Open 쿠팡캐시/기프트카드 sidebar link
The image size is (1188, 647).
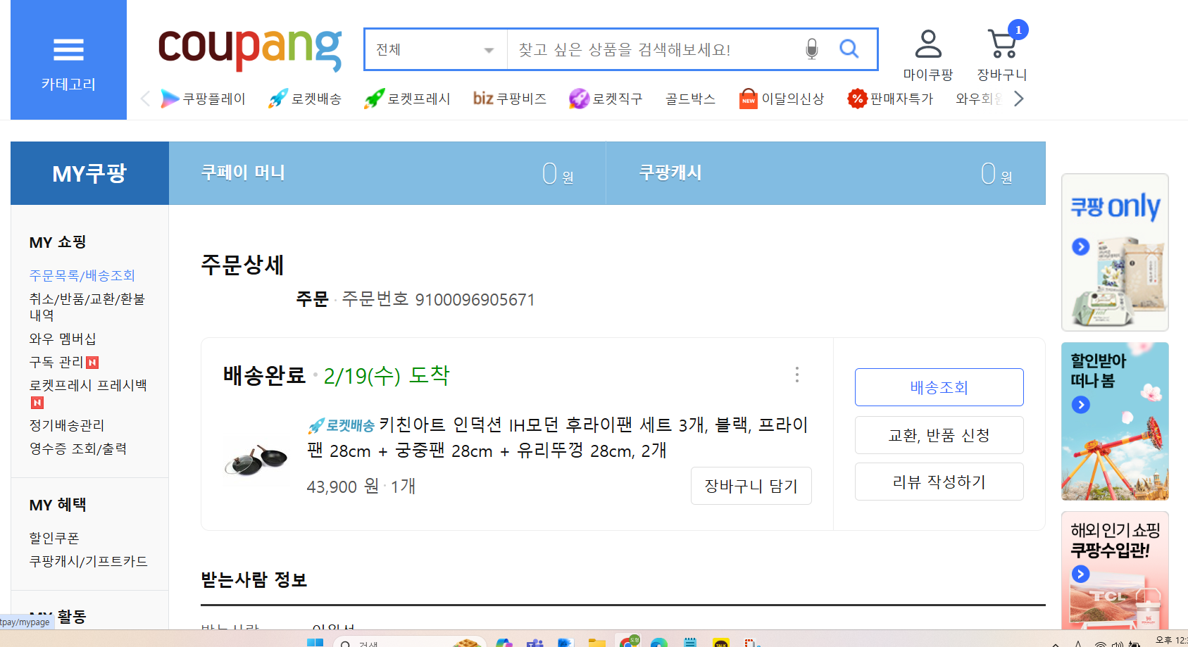pyautogui.click(x=88, y=561)
